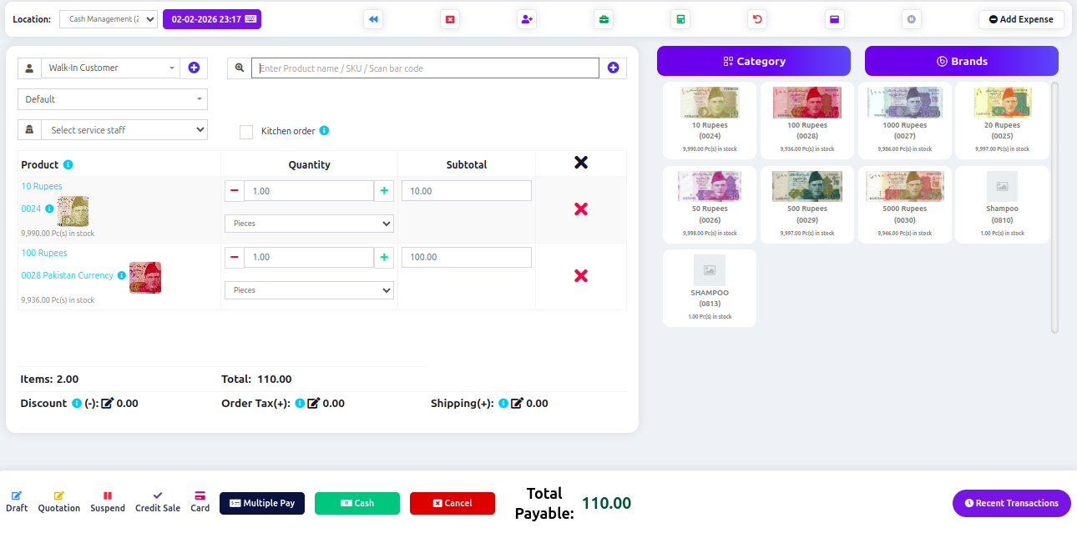Edit discount using the pencil icon
Screen dimensions: 1077x538
click(107, 404)
